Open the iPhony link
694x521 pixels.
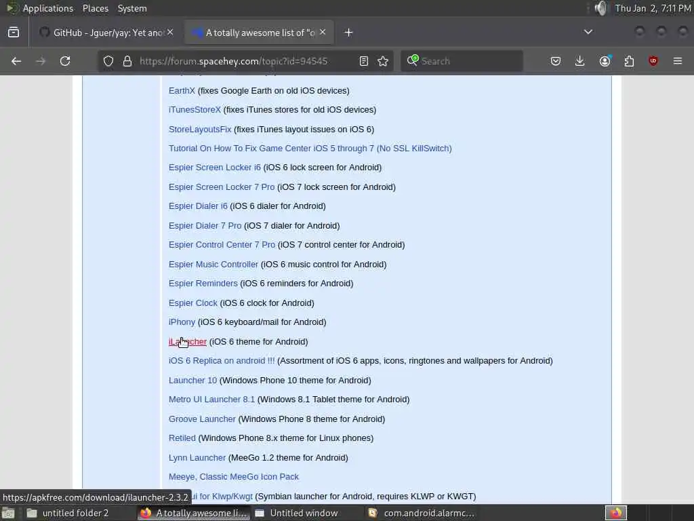tap(182, 322)
